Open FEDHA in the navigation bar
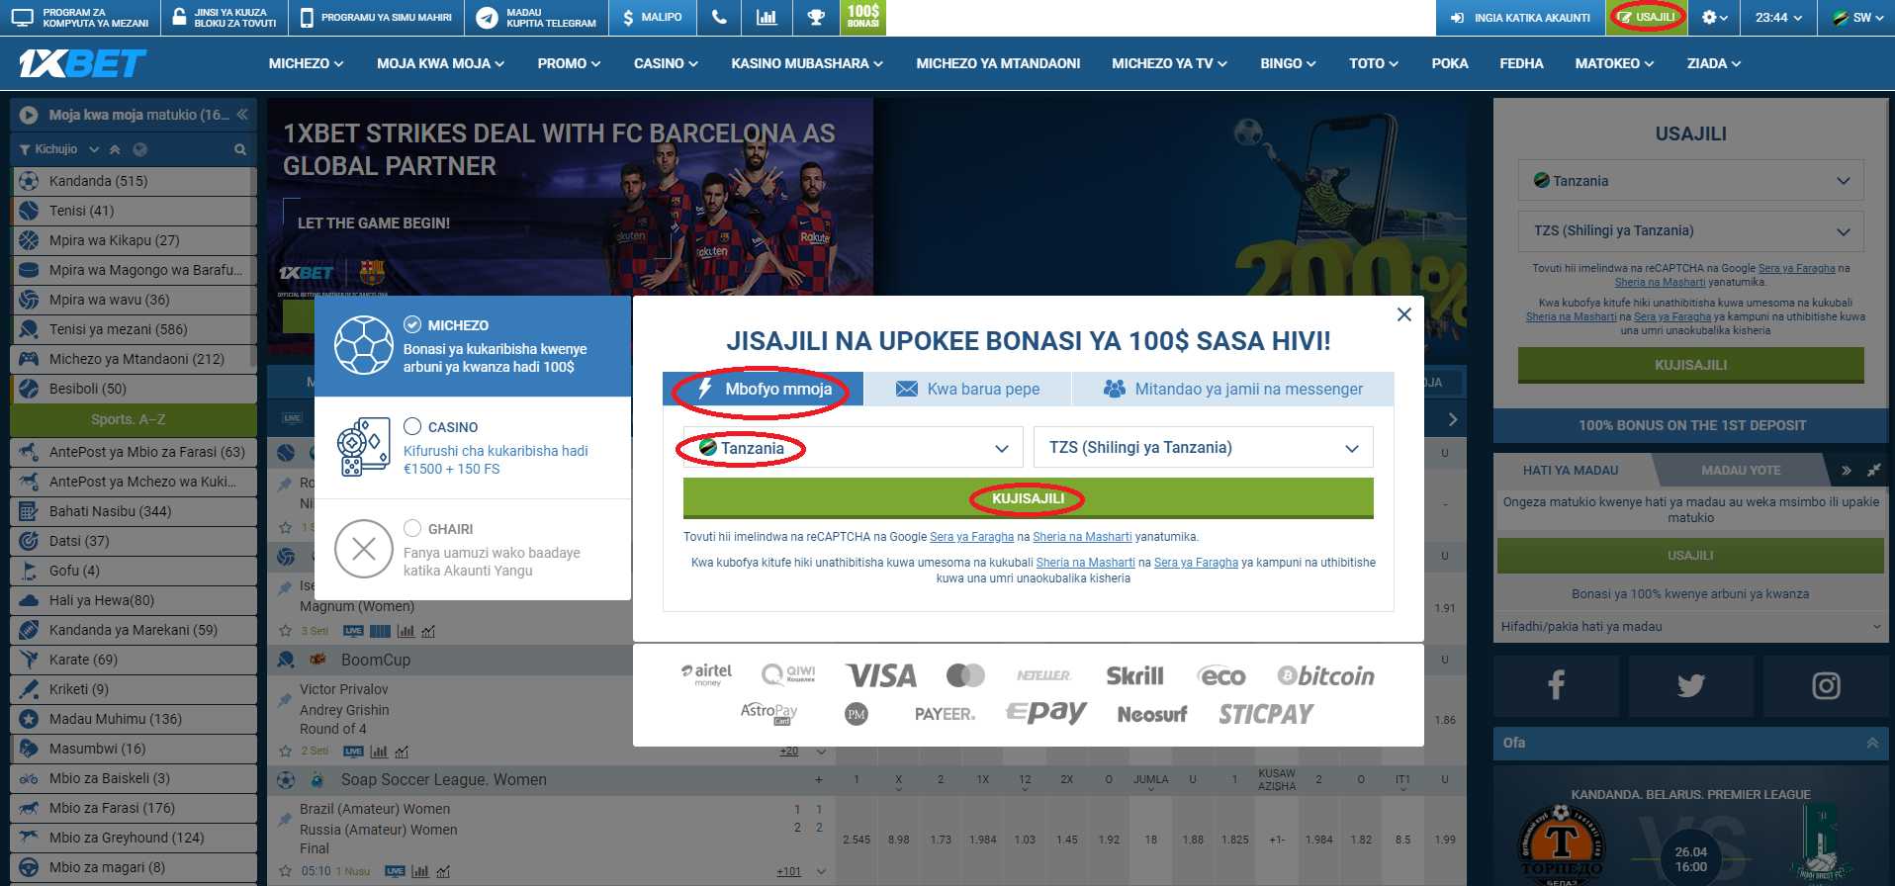 point(1521,63)
